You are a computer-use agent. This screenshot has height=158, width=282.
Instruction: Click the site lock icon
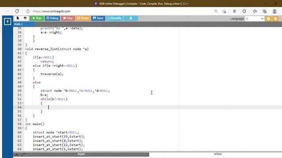coord(28,11)
